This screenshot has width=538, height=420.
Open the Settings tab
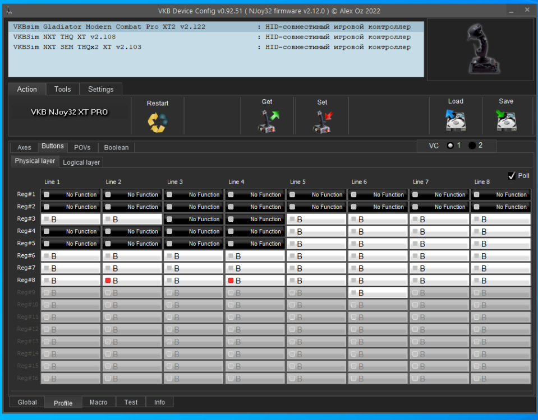click(100, 89)
